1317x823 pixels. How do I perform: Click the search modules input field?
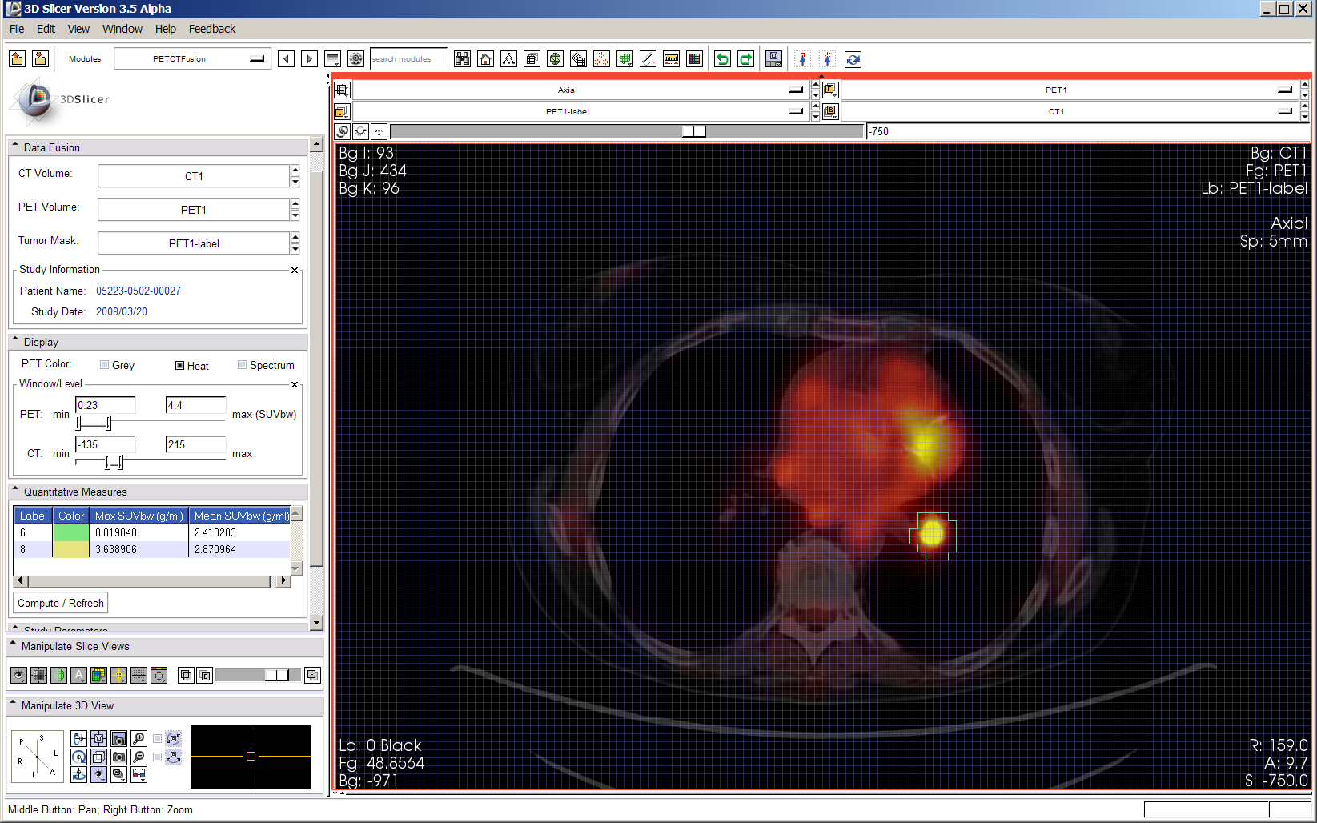coord(408,59)
